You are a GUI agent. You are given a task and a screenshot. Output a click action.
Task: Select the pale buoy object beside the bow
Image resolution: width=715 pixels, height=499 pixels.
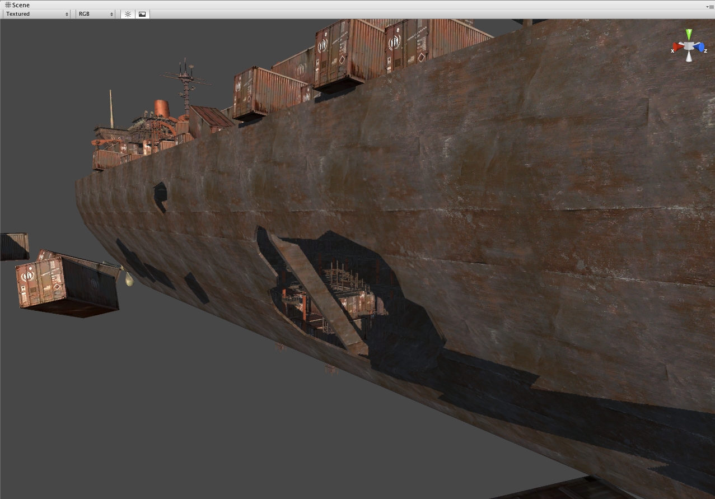click(129, 279)
